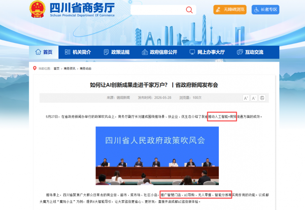The width and height of the screenshot is (305, 210).
Task: Open 商务资讯 breadcrumb link
Action: [x=69, y=69]
